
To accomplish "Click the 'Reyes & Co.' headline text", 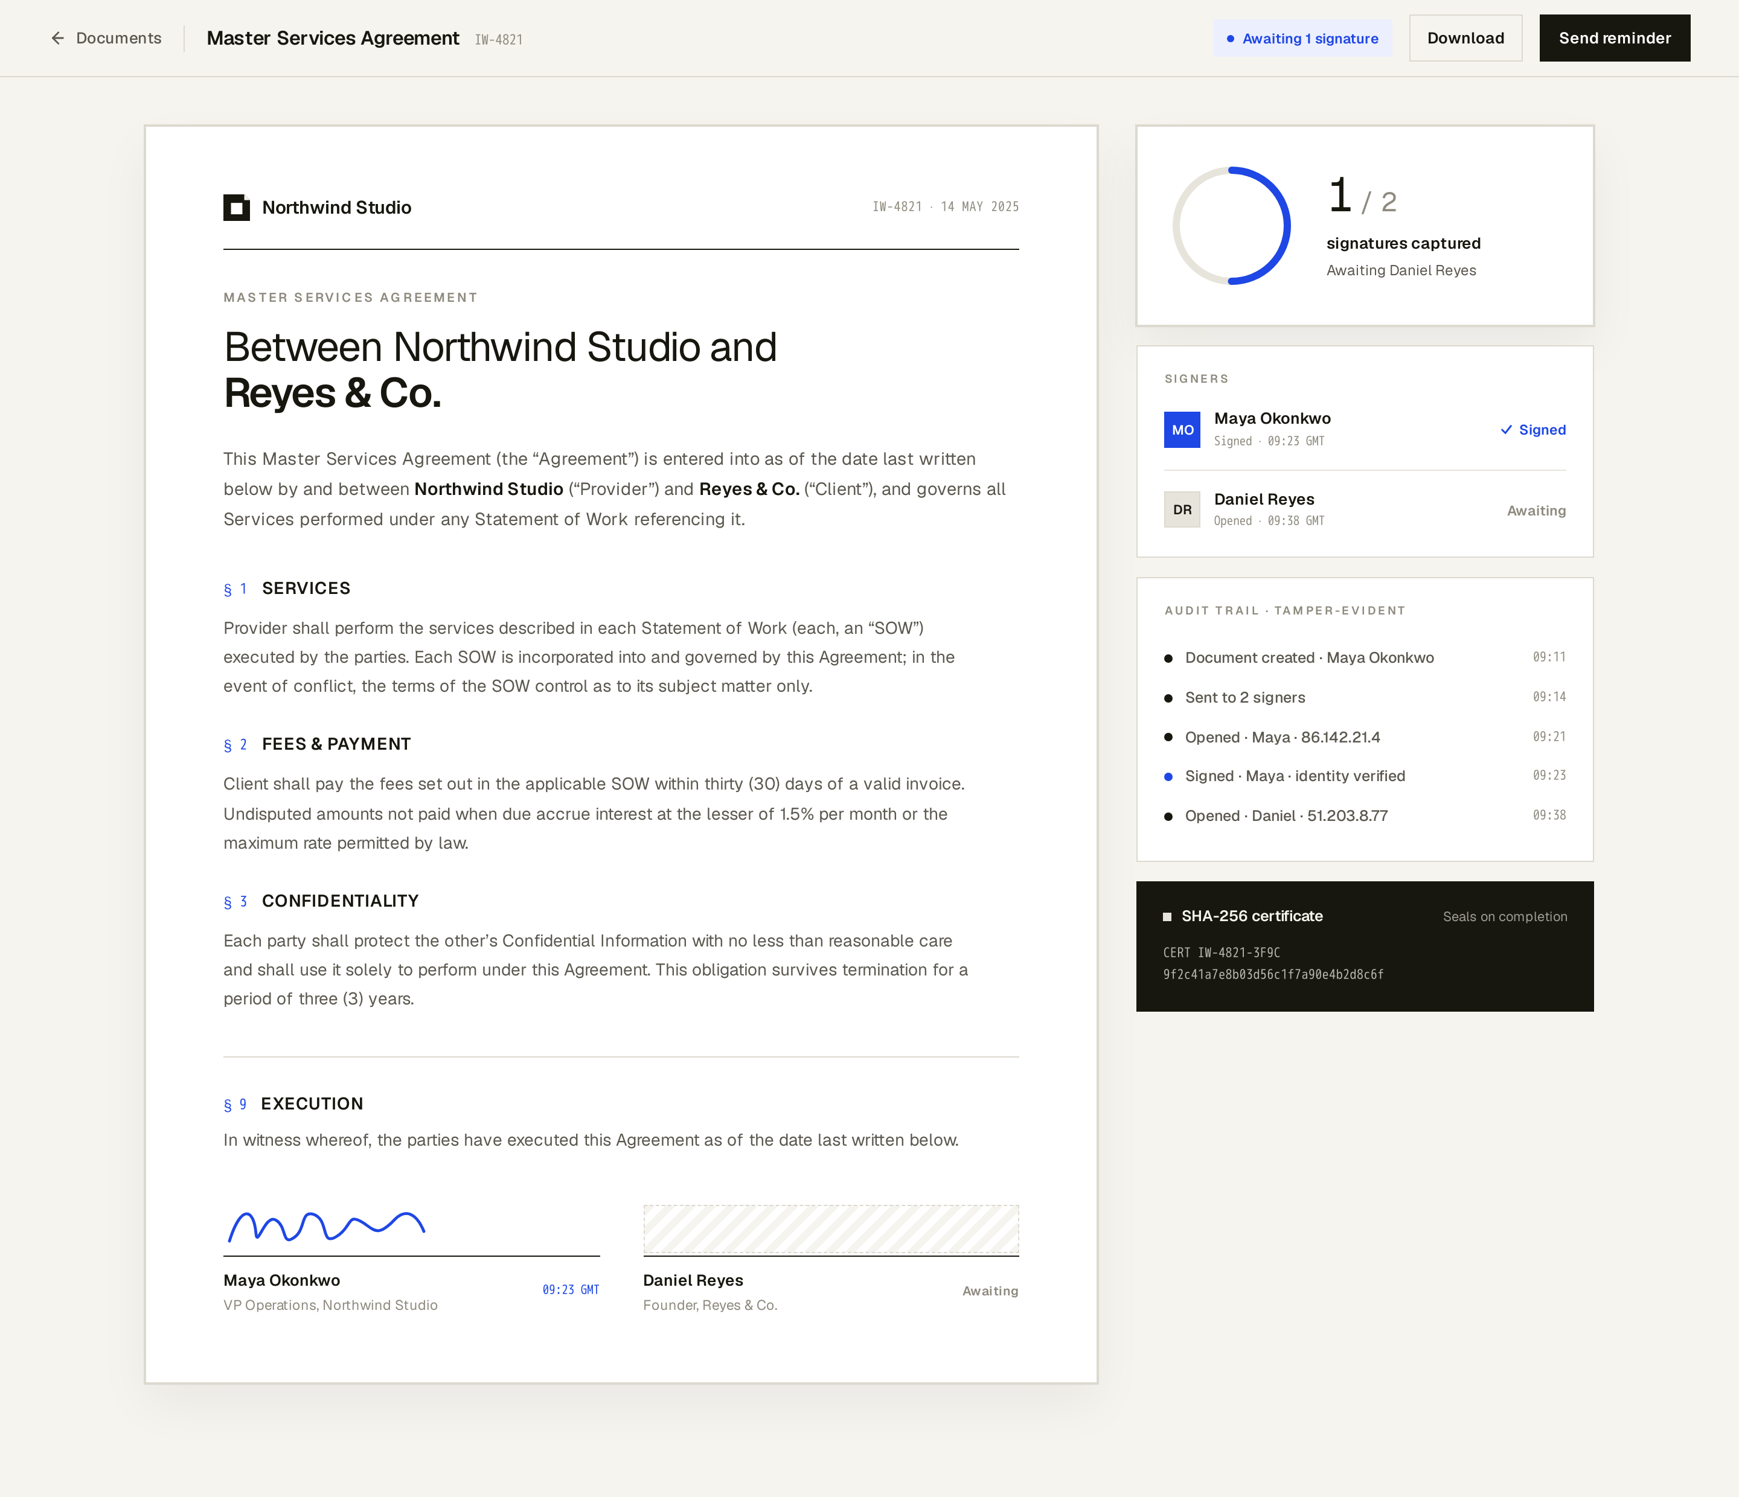I will pyautogui.click(x=332, y=393).
